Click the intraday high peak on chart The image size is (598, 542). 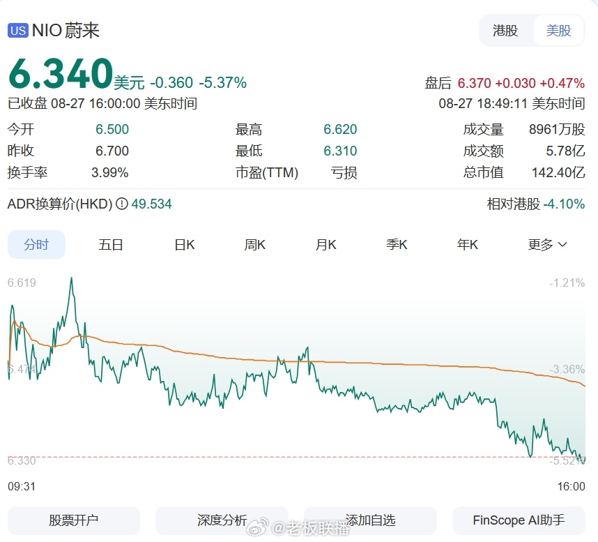(71, 279)
